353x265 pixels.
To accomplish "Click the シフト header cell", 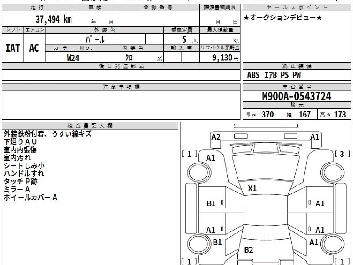I will [x=13, y=30].
